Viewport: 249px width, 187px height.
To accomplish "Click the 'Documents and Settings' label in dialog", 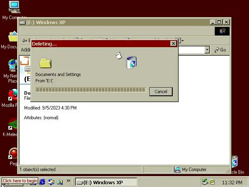I will click(x=58, y=74).
